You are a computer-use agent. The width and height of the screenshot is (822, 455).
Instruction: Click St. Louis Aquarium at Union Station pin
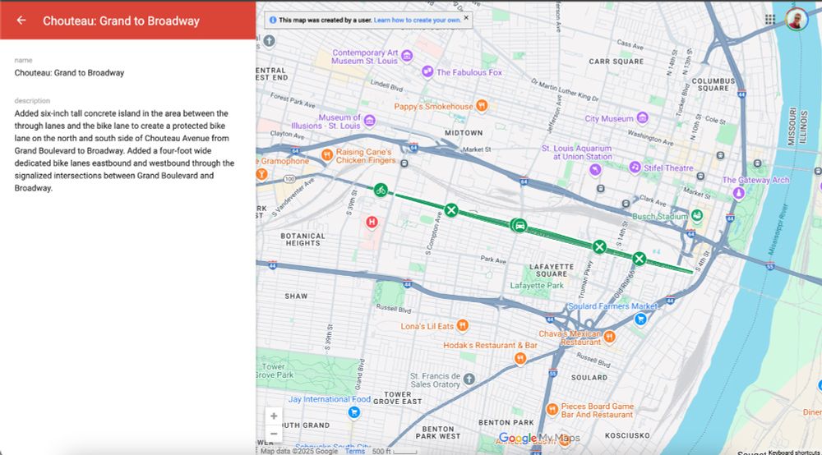595,170
